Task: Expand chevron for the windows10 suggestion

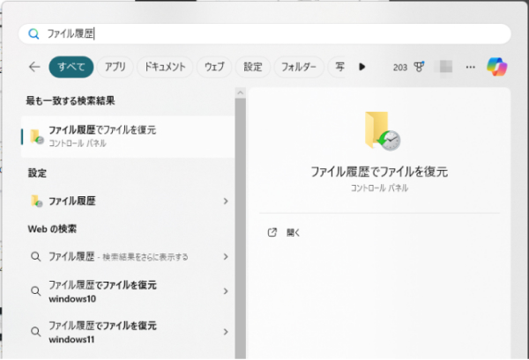Action: click(x=226, y=291)
